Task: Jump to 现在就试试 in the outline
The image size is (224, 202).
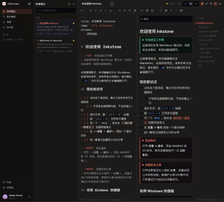Action: point(203,27)
